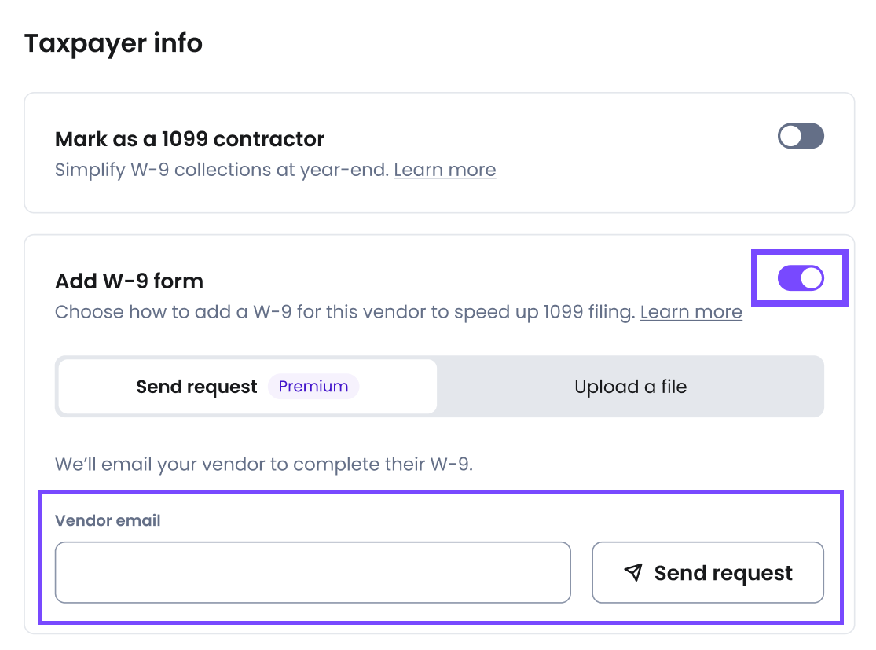Focus the Vendor email input field
The image size is (876, 650).
tap(313, 572)
